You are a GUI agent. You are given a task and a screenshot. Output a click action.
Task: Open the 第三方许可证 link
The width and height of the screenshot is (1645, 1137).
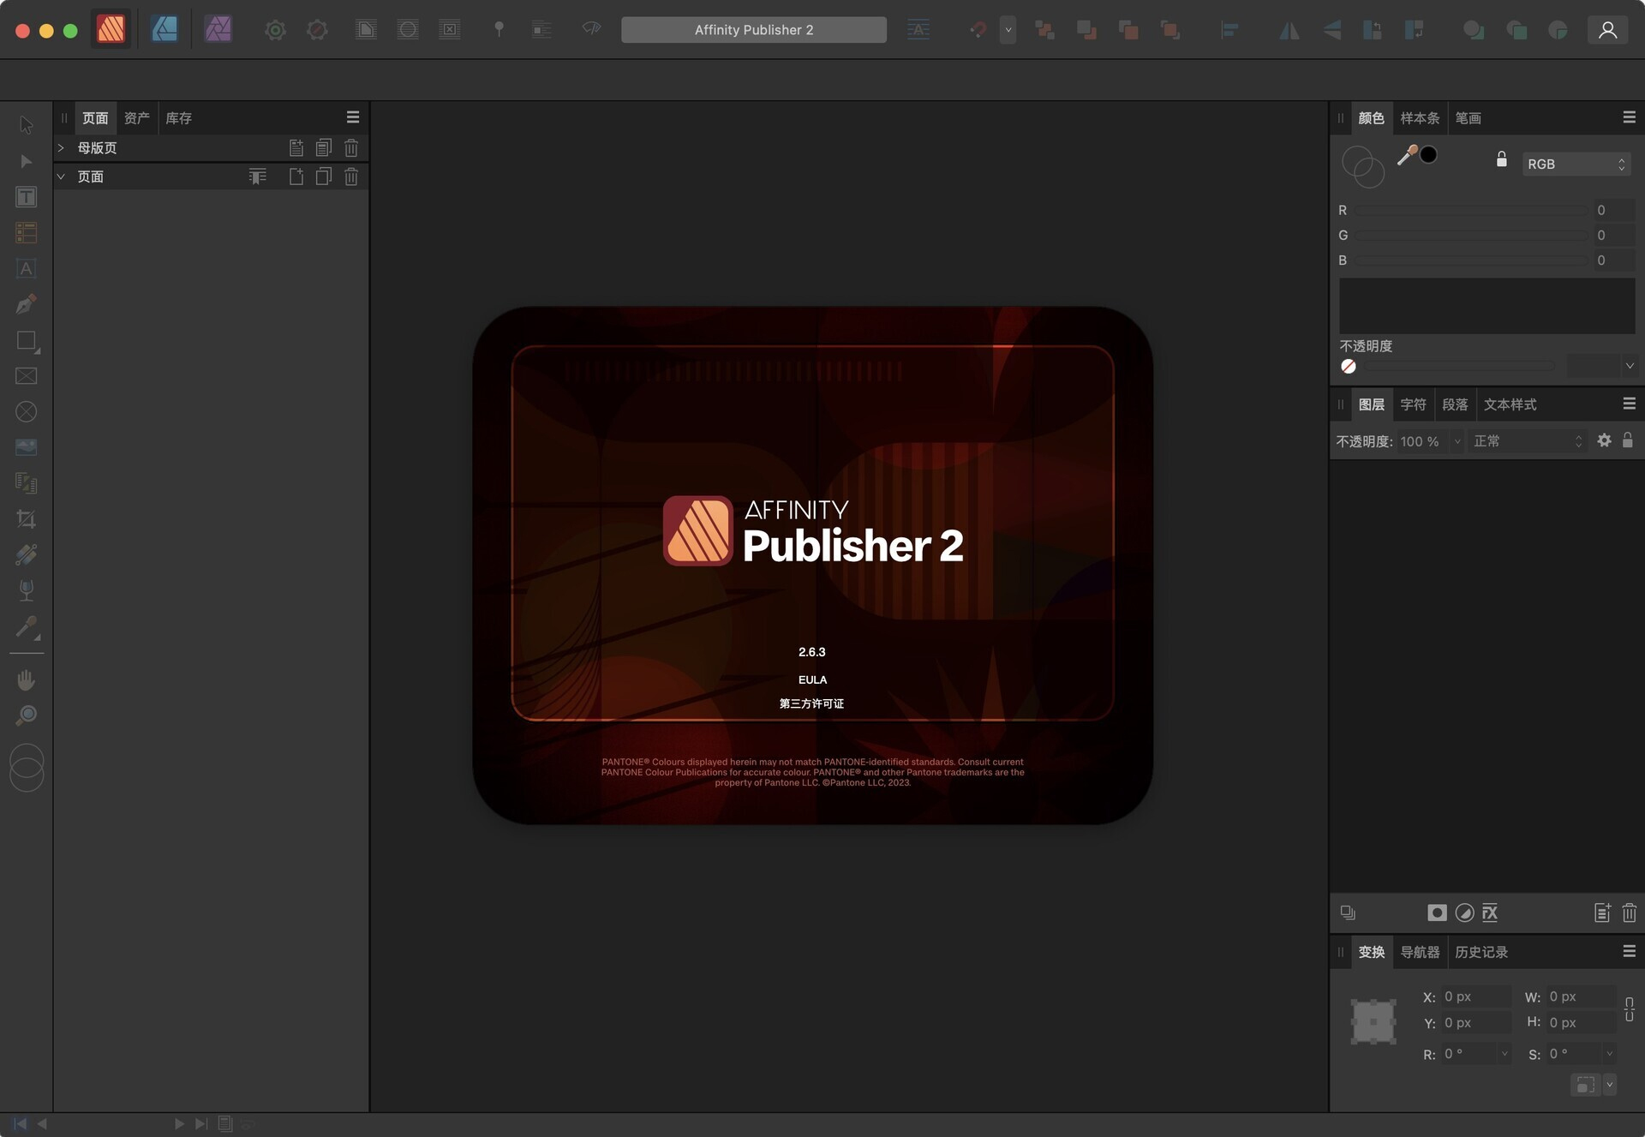click(811, 703)
